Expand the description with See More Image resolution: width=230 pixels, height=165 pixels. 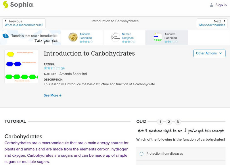pyautogui.click(x=53, y=95)
